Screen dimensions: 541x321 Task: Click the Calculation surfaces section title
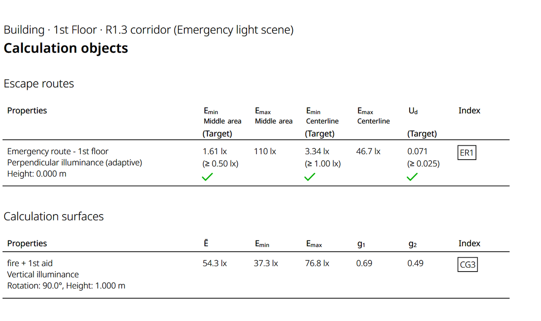[54, 216]
